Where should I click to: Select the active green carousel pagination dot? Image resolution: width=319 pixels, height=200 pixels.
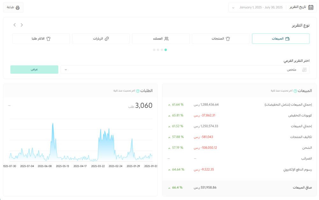click(166, 50)
